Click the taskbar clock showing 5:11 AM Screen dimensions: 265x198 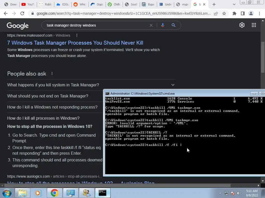point(252,193)
